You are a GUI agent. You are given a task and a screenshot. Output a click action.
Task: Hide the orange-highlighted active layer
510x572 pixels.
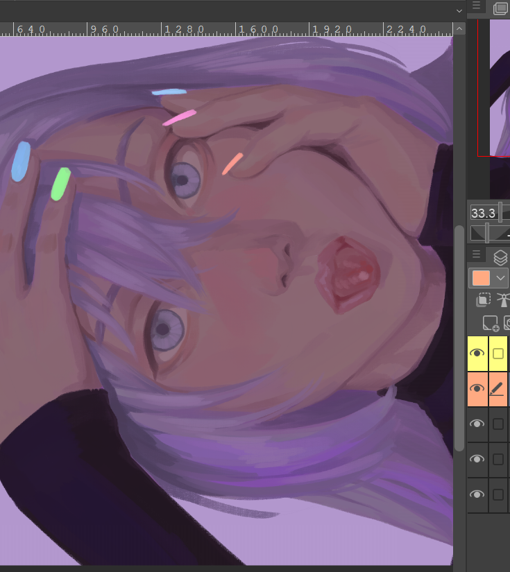[477, 388]
